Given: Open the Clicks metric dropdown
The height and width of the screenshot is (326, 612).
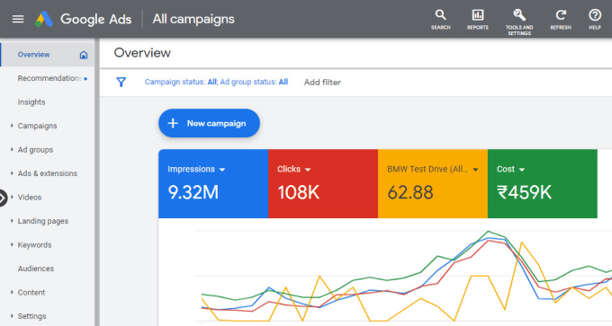Looking at the screenshot, I should (308, 170).
